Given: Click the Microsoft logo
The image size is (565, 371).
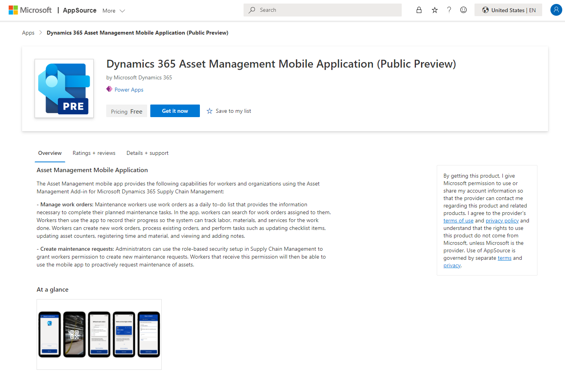Looking at the screenshot, I should point(30,10).
